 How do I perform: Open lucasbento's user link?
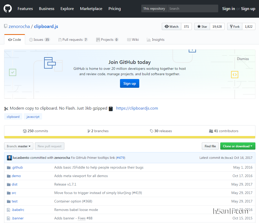(21, 158)
